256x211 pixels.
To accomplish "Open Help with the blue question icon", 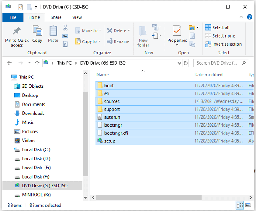I will (249, 17).
